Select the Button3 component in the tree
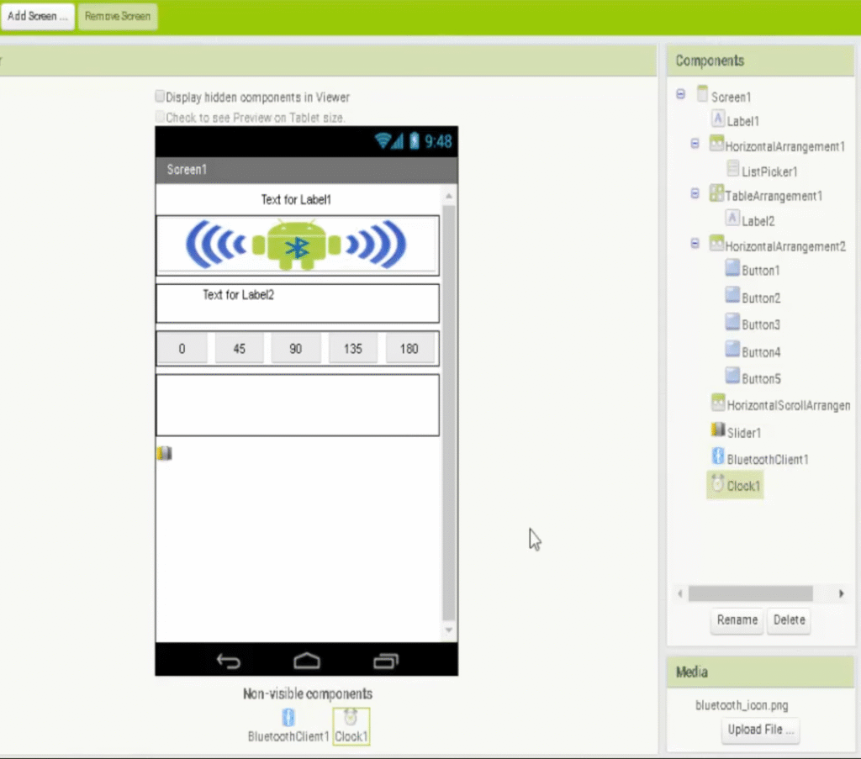861x759 pixels. [758, 324]
